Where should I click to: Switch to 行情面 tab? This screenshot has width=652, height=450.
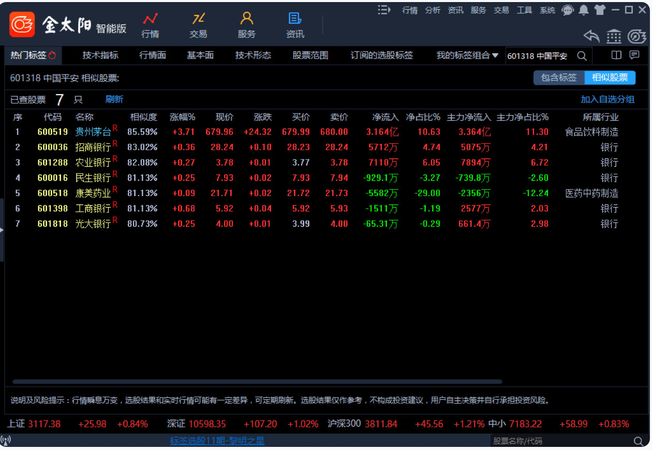point(153,55)
